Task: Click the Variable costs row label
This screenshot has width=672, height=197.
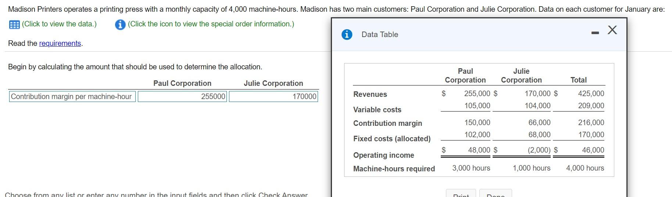Action: point(377,110)
